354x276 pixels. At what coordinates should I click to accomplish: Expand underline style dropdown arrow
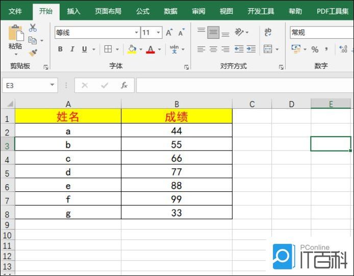pos(94,49)
